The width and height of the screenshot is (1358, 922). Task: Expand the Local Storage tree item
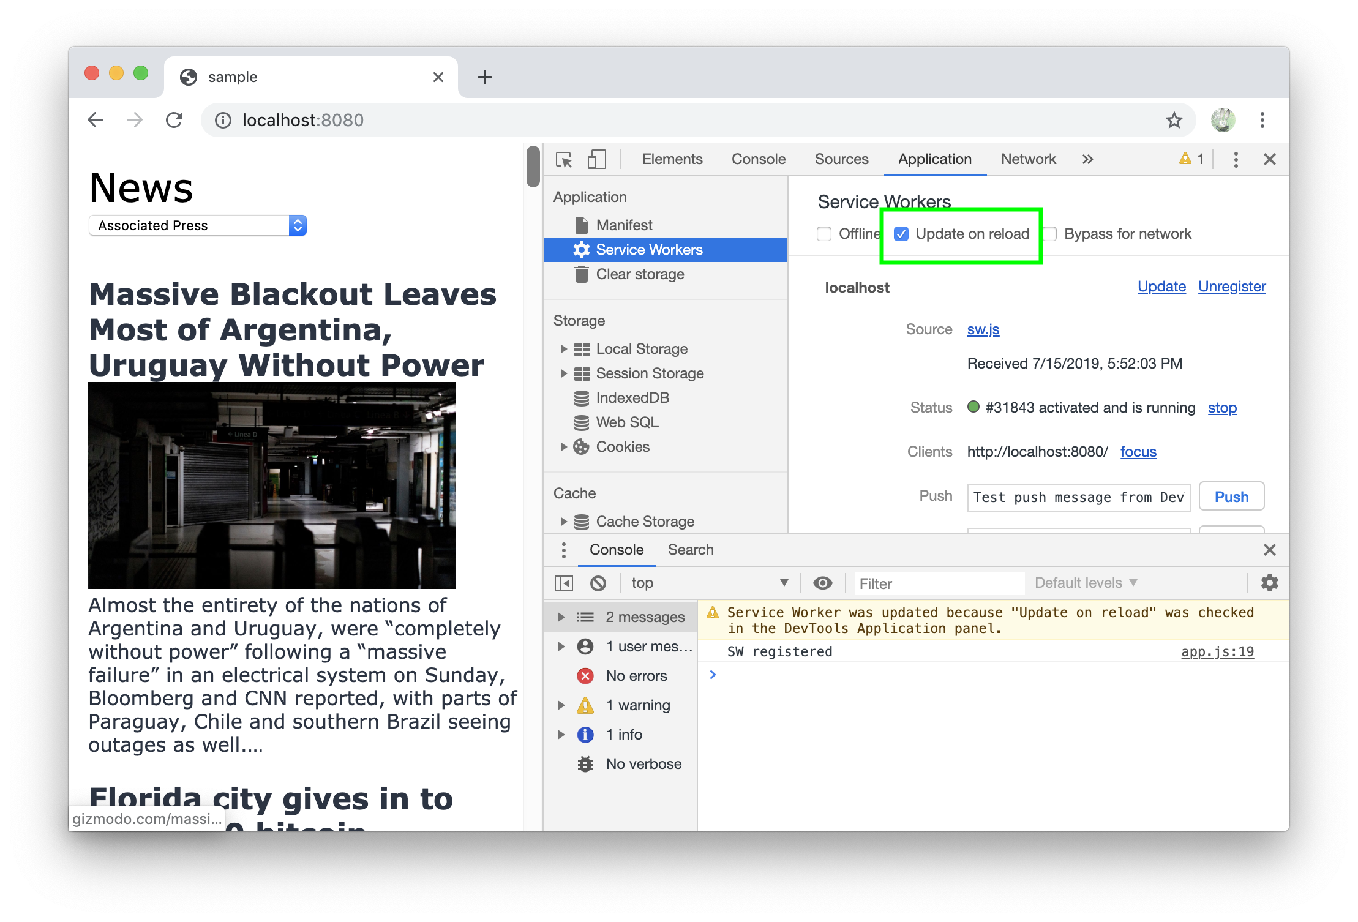[x=563, y=349]
